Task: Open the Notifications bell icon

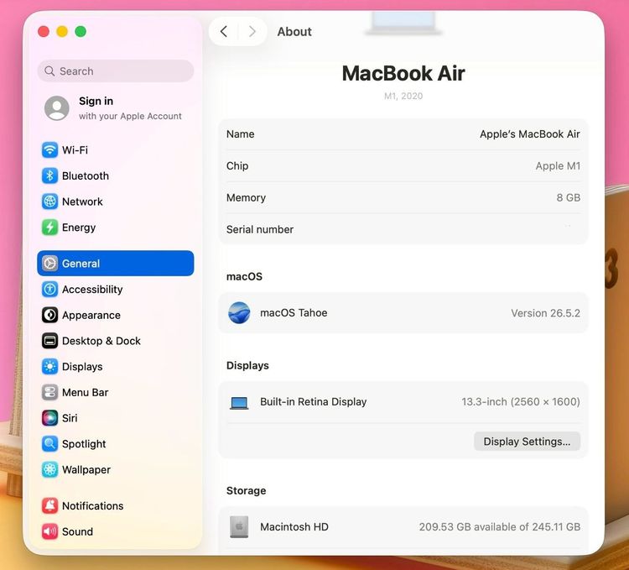Action: (x=49, y=505)
